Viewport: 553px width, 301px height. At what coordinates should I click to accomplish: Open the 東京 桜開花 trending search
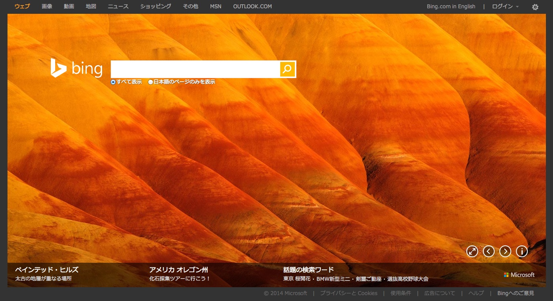click(x=297, y=279)
